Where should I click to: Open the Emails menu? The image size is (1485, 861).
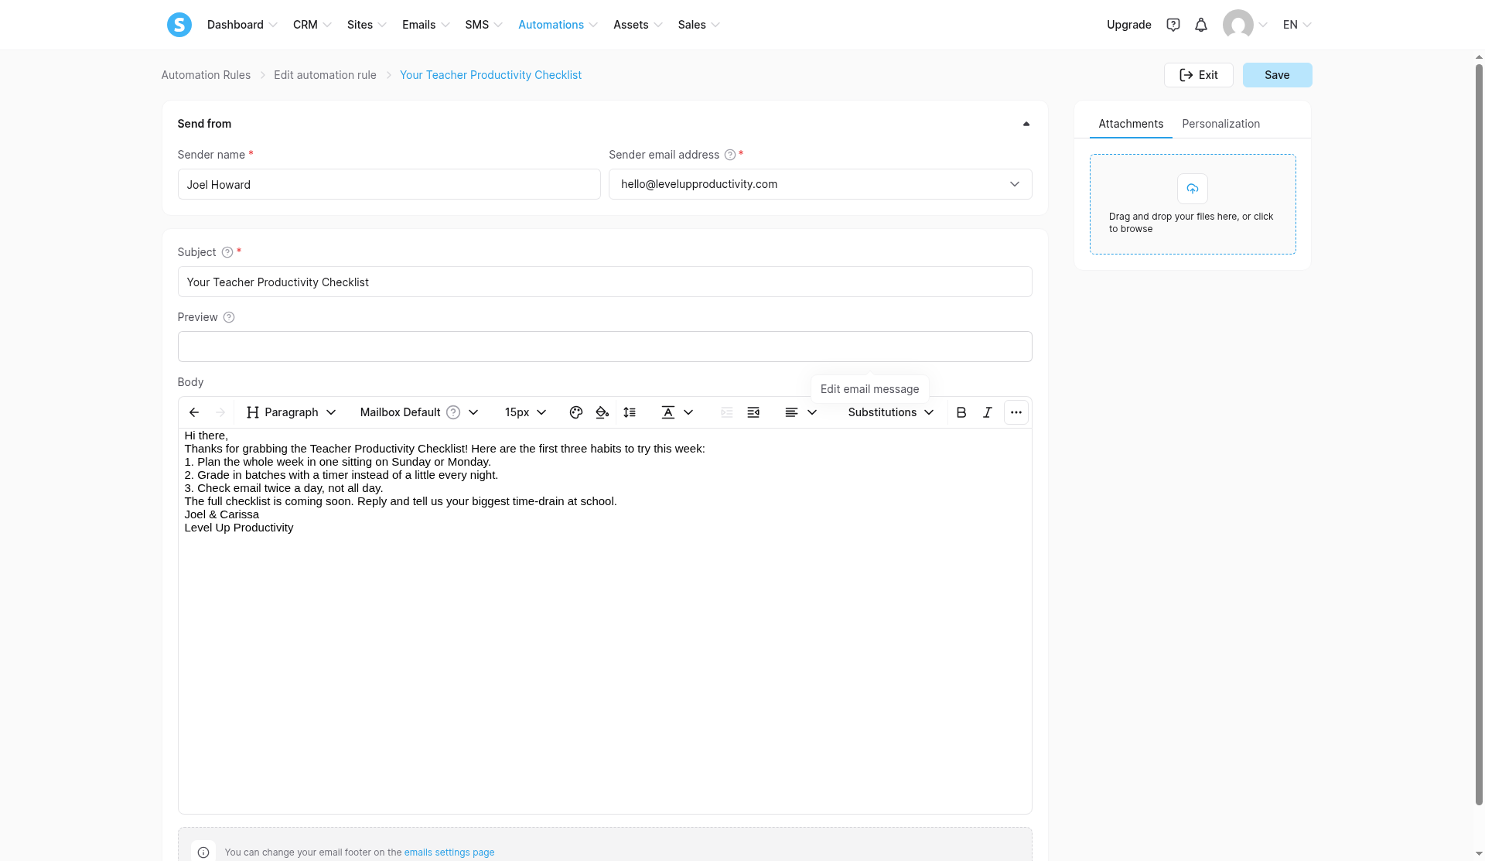click(425, 25)
